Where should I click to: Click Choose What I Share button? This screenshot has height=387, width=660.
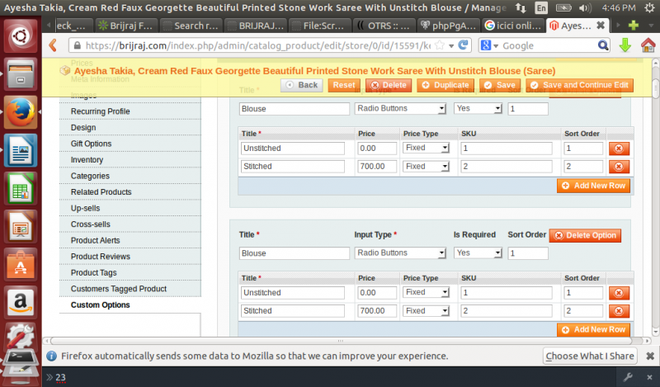click(590, 356)
